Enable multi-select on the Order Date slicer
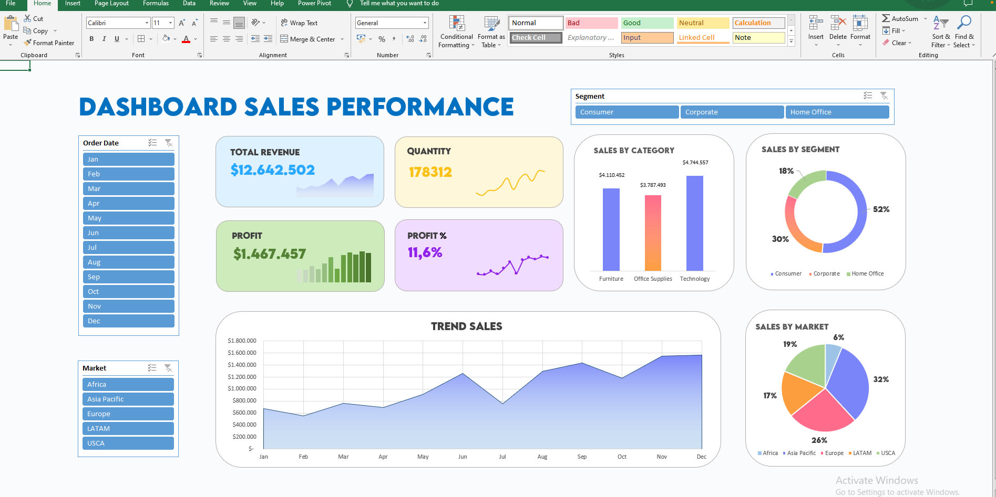Screen dimensions: 996x497 153,142
